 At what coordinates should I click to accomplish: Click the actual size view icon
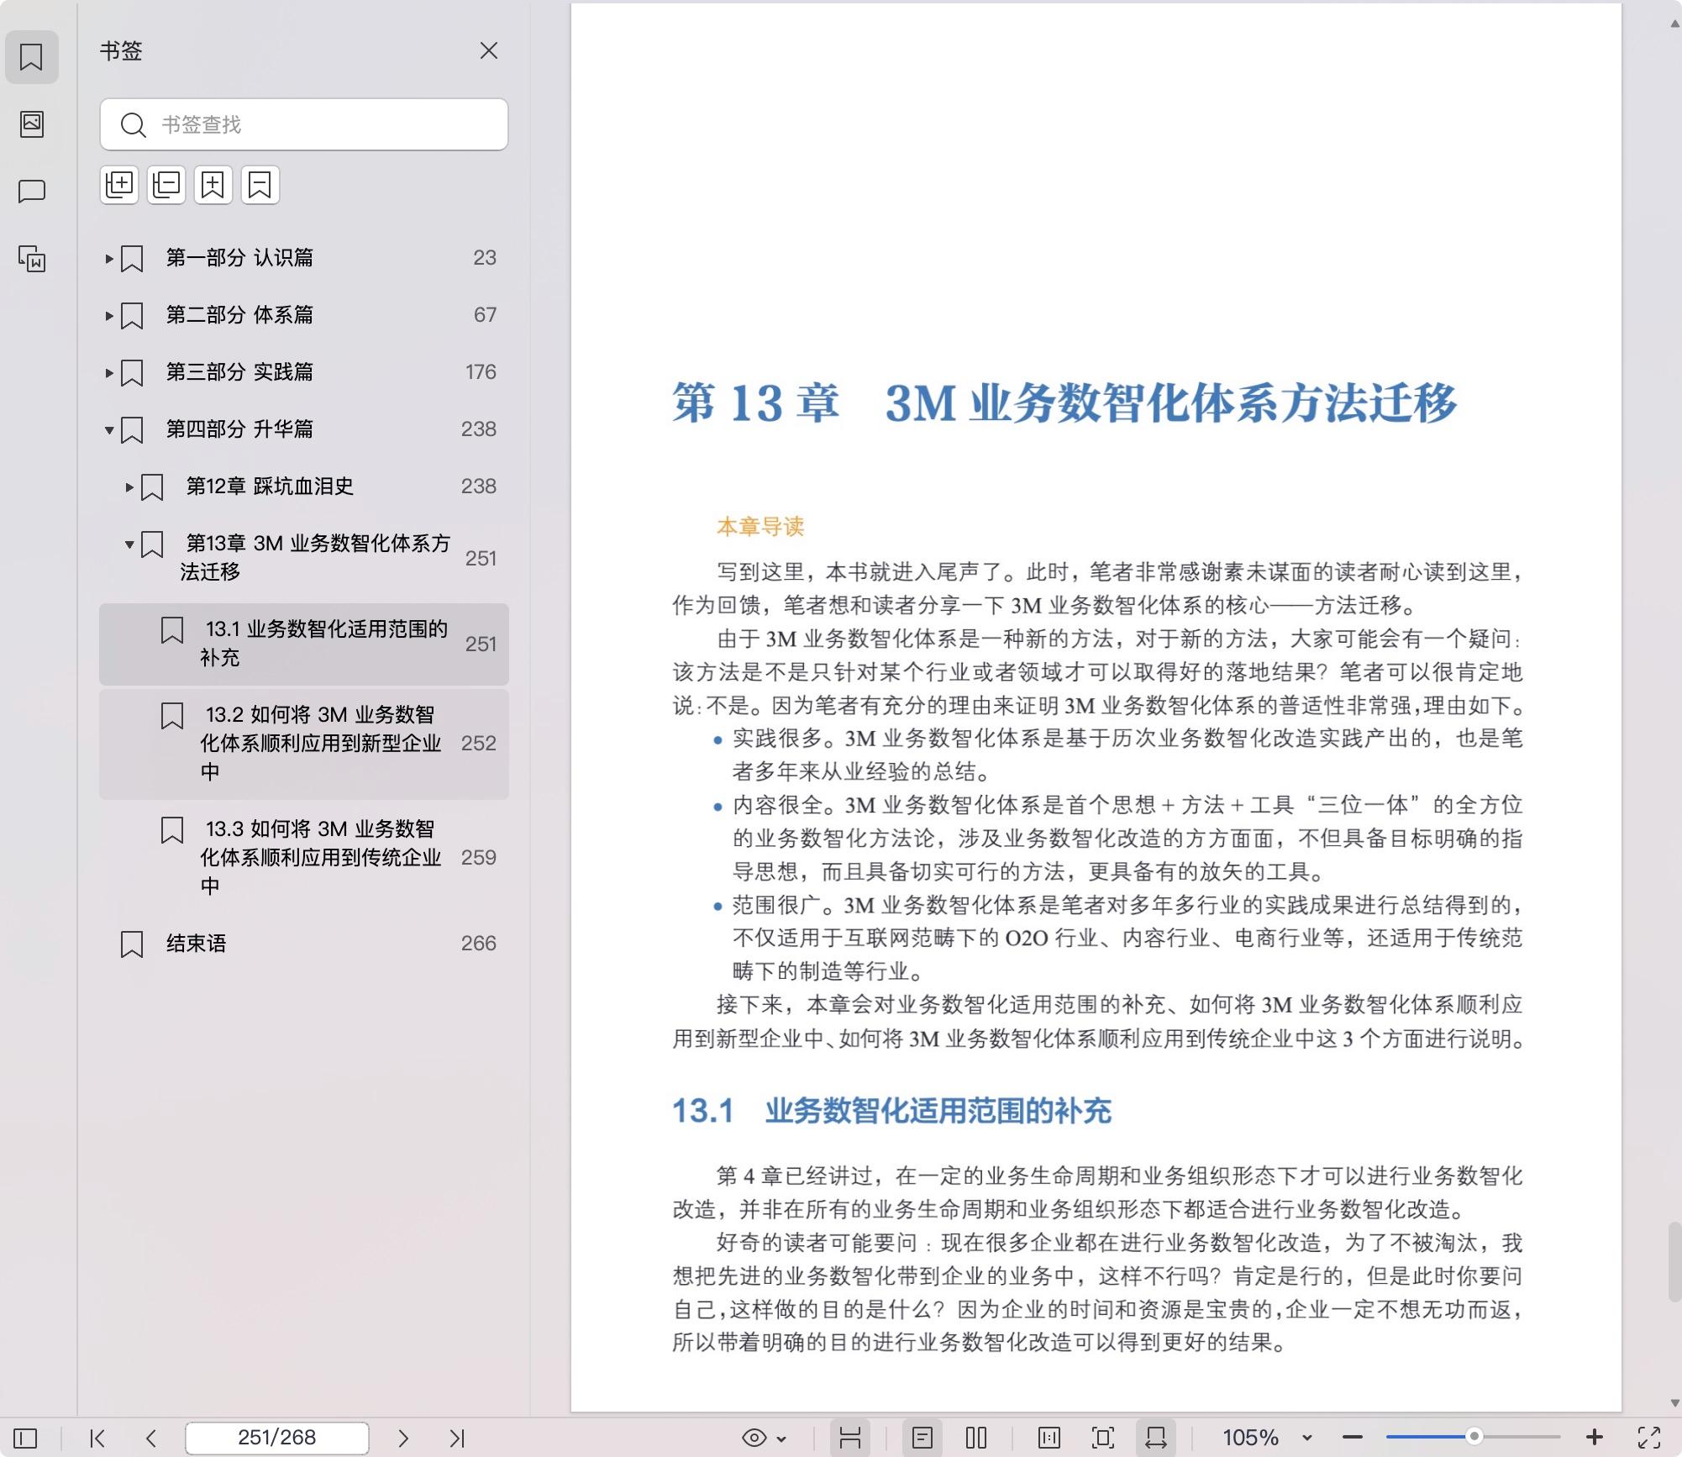tap(1049, 1438)
